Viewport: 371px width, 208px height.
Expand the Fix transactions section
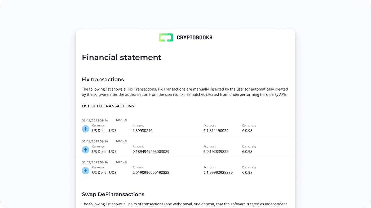pos(103,79)
